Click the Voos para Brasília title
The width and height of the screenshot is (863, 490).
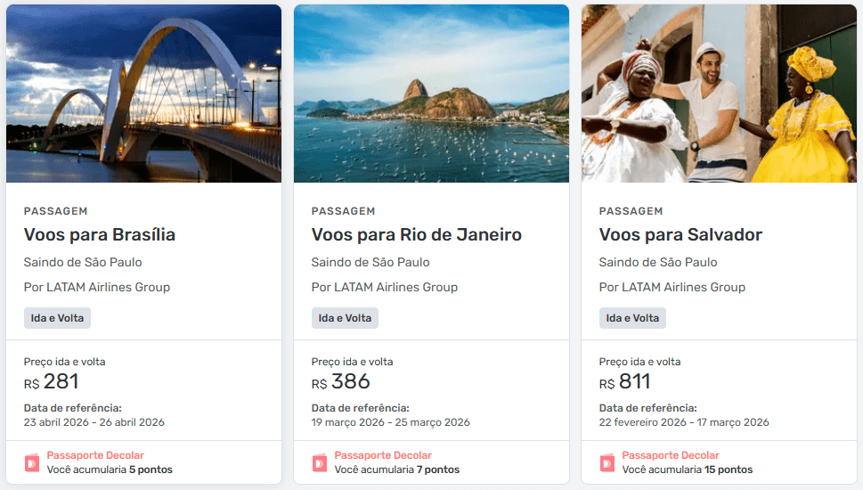[x=100, y=235]
